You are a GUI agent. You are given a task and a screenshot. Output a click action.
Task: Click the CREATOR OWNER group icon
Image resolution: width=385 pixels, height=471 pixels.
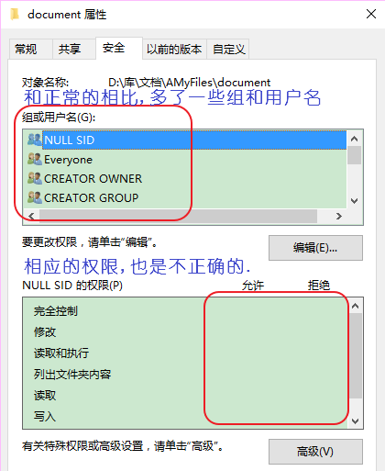tap(34, 178)
